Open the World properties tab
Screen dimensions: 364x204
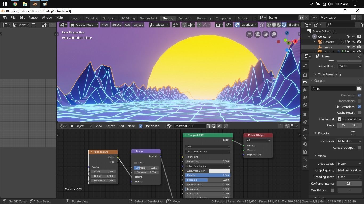[305, 105]
